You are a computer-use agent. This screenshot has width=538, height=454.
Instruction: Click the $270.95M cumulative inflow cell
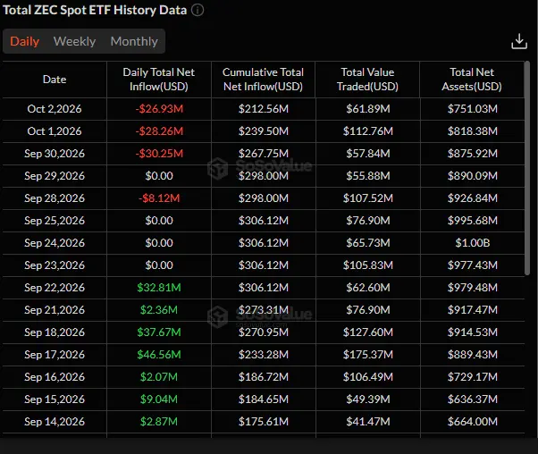pyautogui.click(x=264, y=332)
